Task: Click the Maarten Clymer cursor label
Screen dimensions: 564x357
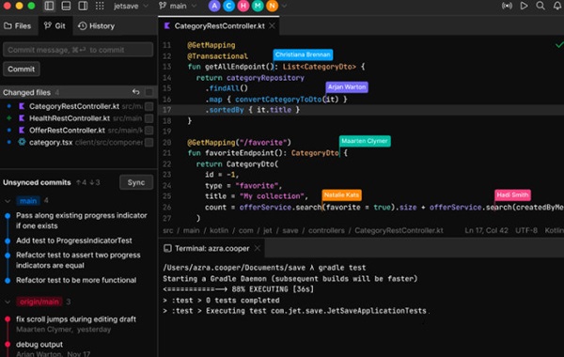Action: [x=365, y=141]
